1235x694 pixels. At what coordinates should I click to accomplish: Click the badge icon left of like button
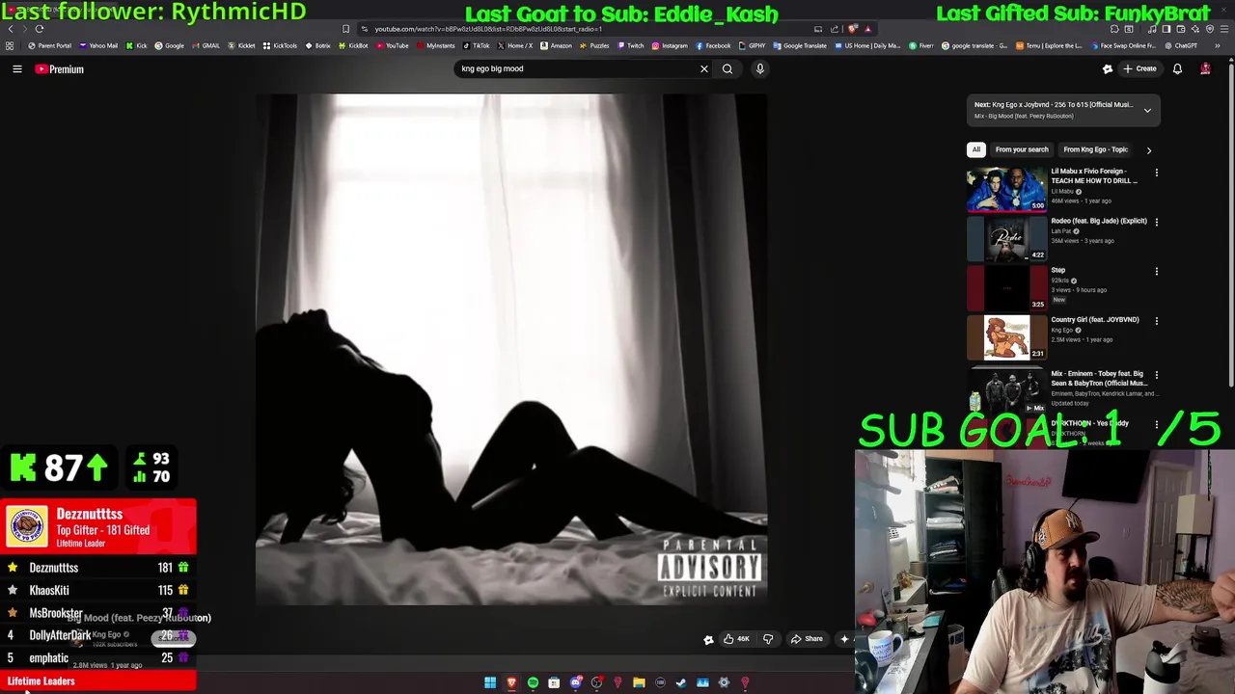(708, 639)
